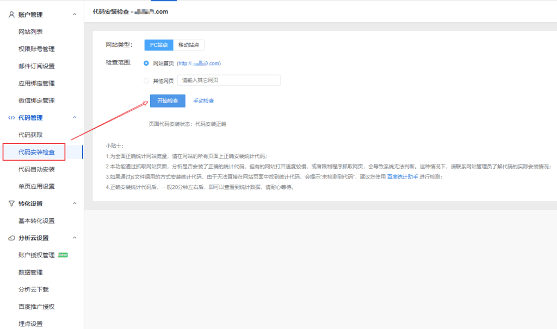The height and width of the screenshot is (329, 557).
Task: Select the 网站首页 radio button
Action: pyautogui.click(x=146, y=63)
